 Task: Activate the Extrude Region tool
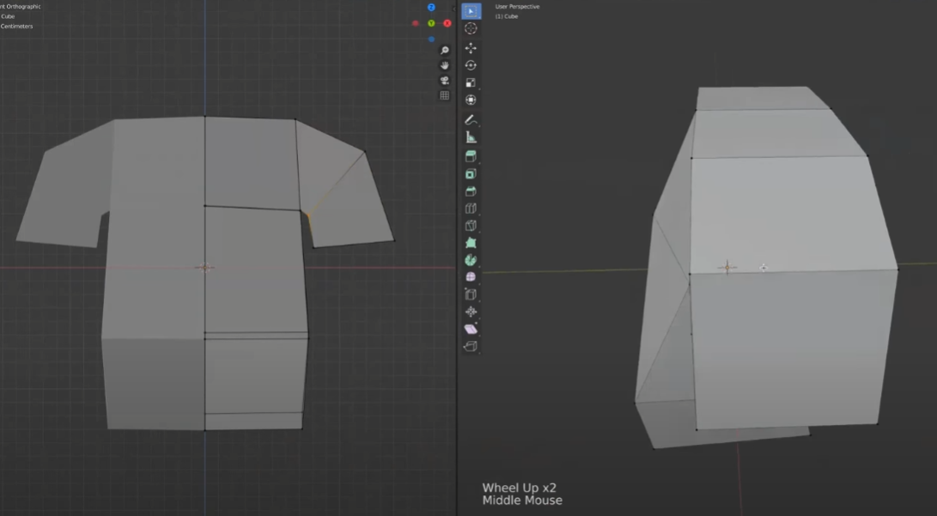tap(471, 156)
